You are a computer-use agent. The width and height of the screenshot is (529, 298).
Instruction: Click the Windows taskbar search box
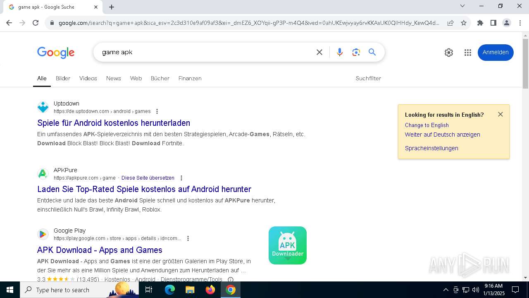pyautogui.click(x=79, y=290)
